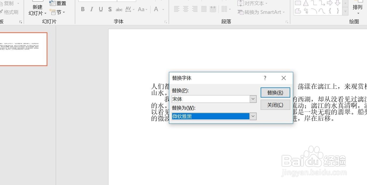Select right brace shape
The image size is (367, 185).
[x=338, y=11]
